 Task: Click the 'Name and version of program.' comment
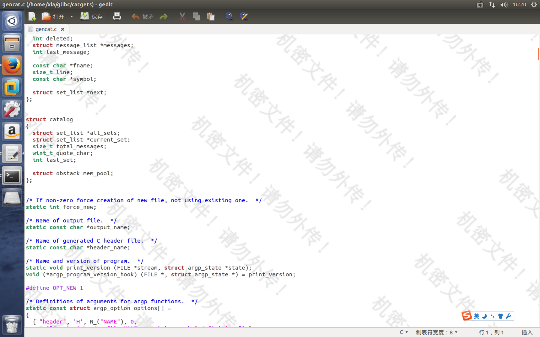(85, 261)
